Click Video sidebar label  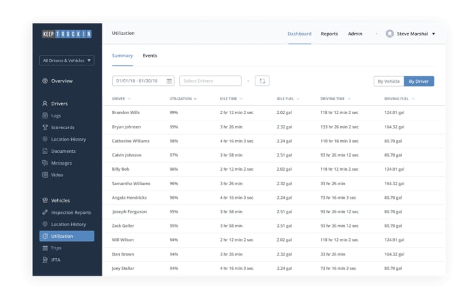click(x=57, y=175)
